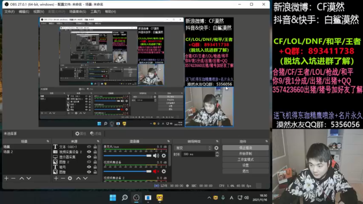Viewport: 363px width, 204px height.
Task: Select the first 场景 entry in the scene list
Action: click(x=27, y=147)
